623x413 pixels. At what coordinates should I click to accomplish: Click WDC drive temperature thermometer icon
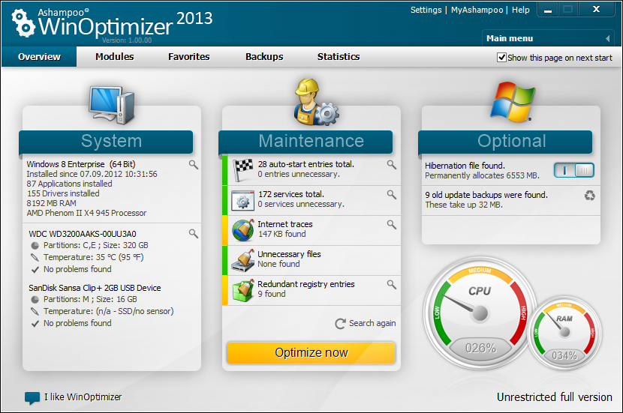point(35,258)
